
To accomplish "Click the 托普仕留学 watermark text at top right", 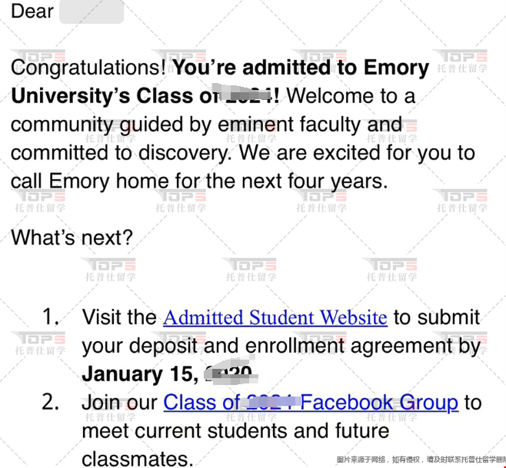I will coord(462,68).
